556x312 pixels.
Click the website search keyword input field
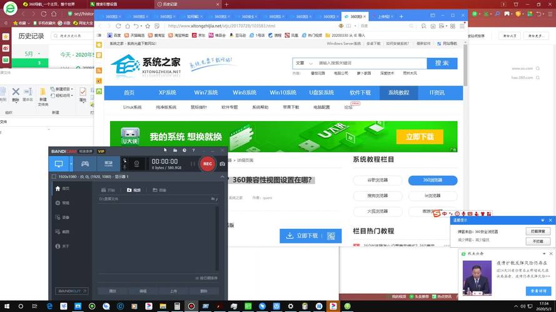pos(369,63)
